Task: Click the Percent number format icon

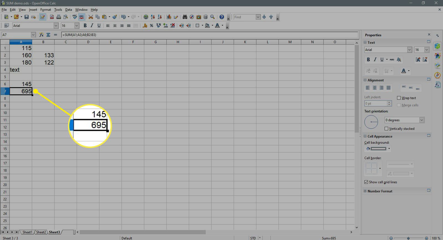Action: pyautogui.click(x=151, y=25)
